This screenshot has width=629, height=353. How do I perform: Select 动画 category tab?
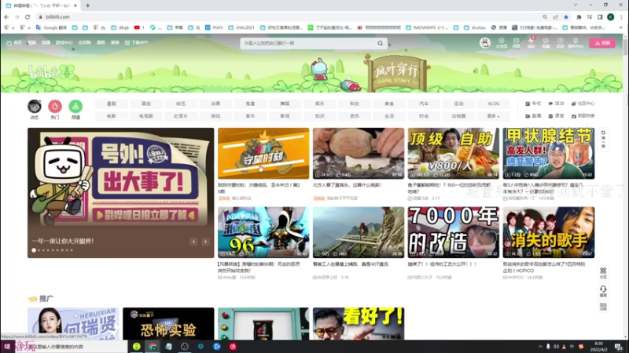pyautogui.click(x=215, y=104)
